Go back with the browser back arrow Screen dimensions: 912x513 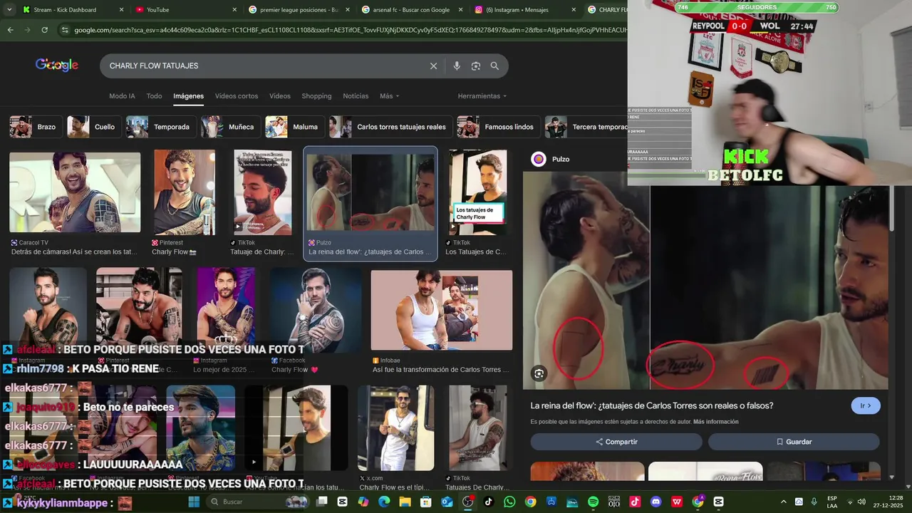tap(10, 30)
